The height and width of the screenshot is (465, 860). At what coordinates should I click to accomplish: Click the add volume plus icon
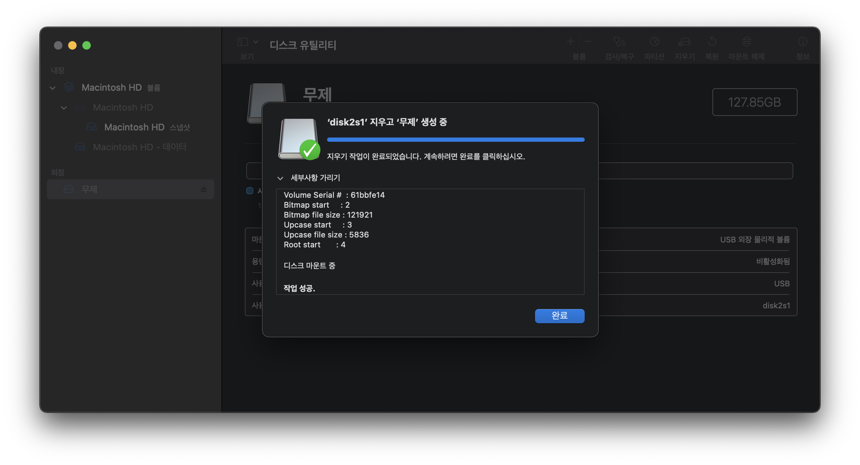[570, 42]
